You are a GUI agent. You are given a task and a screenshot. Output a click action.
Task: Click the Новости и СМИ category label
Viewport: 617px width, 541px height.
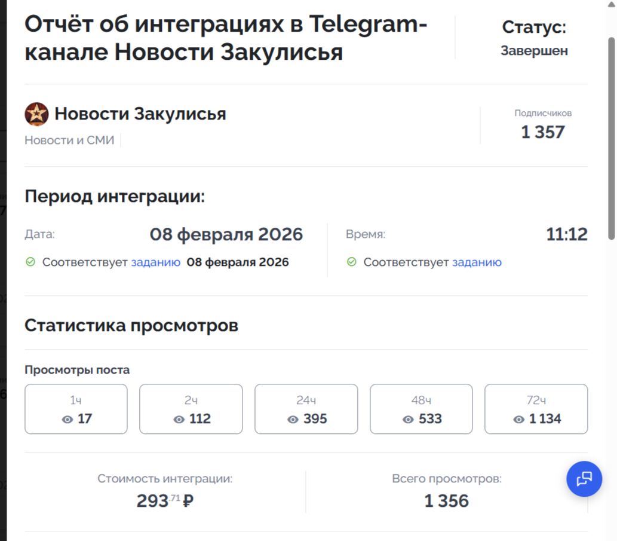point(69,140)
